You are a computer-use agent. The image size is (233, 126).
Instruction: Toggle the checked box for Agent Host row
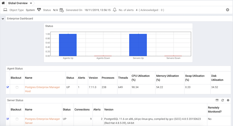(x=8, y=87)
